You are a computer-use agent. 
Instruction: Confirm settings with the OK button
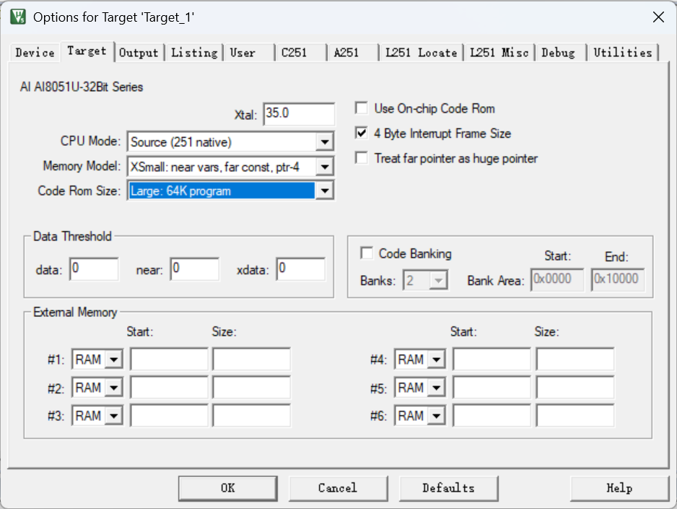click(x=228, y=488)
